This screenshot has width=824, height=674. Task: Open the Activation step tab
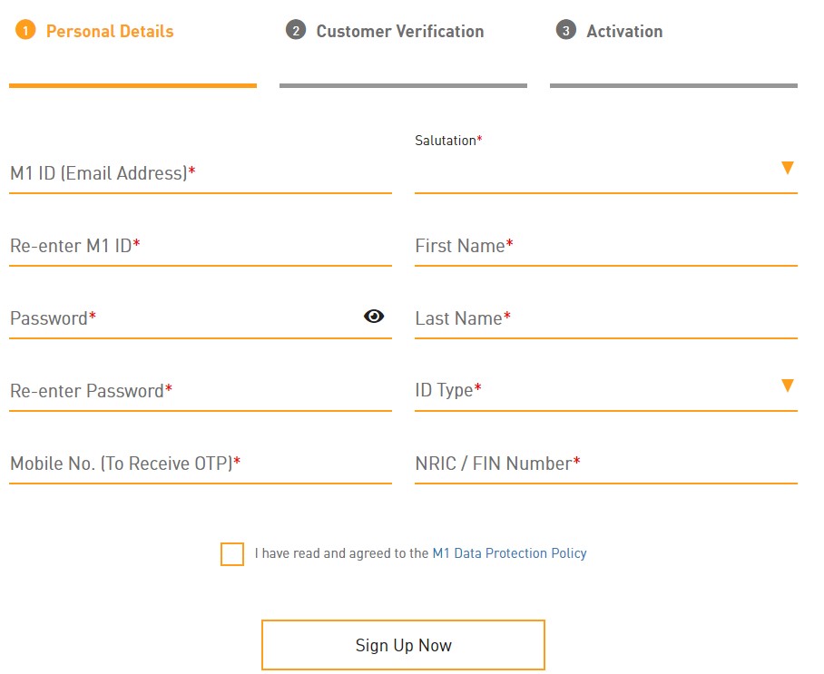624,32
